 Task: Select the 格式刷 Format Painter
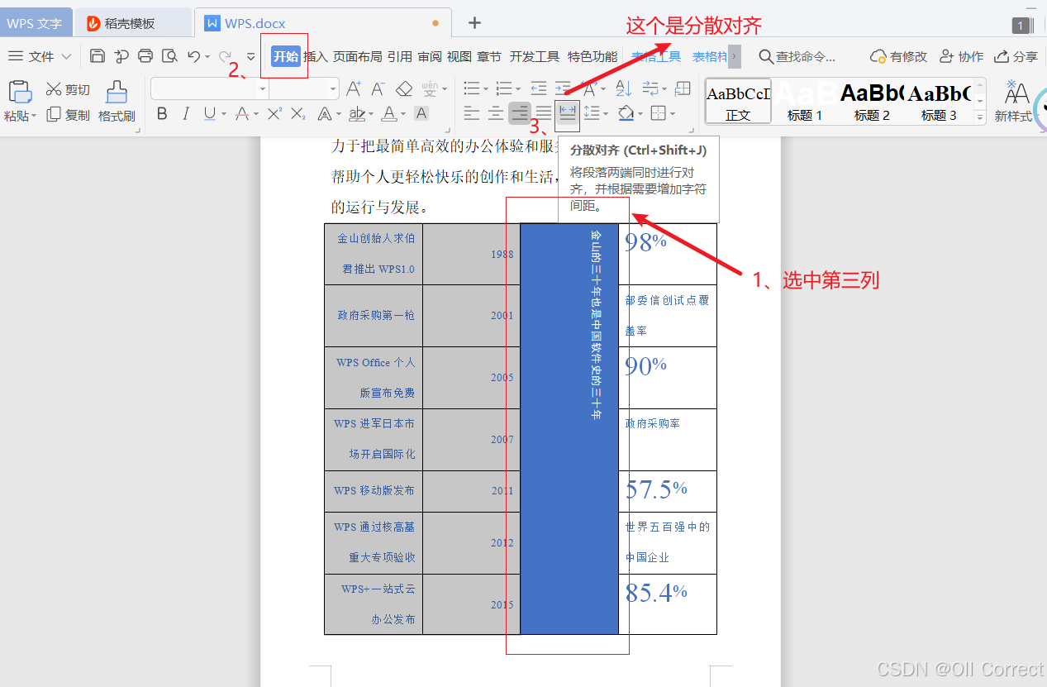[117, 101]
